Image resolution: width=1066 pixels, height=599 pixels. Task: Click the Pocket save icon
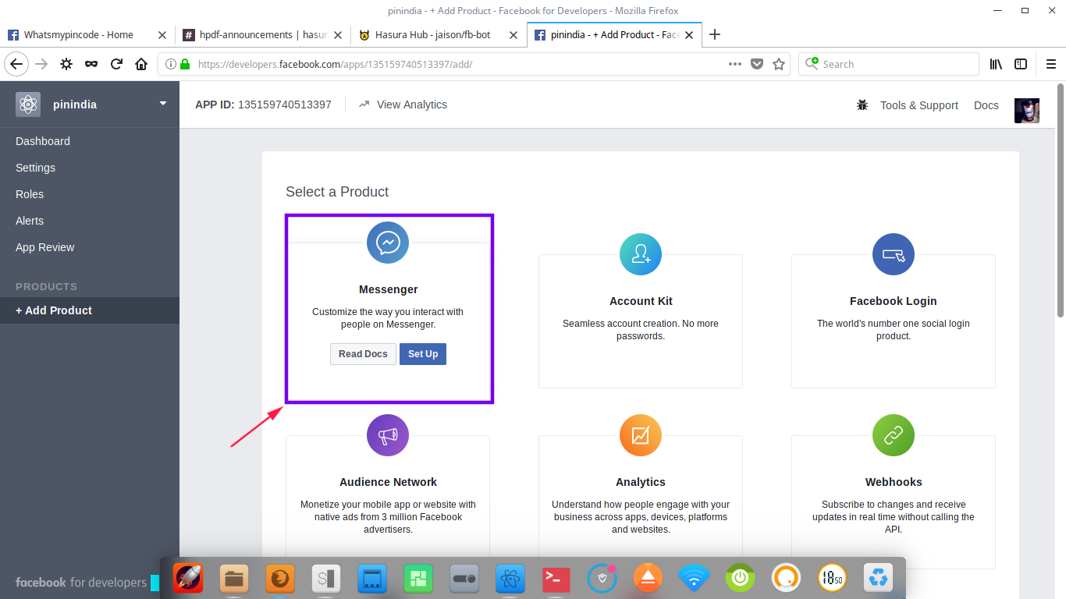click(757, 64)
